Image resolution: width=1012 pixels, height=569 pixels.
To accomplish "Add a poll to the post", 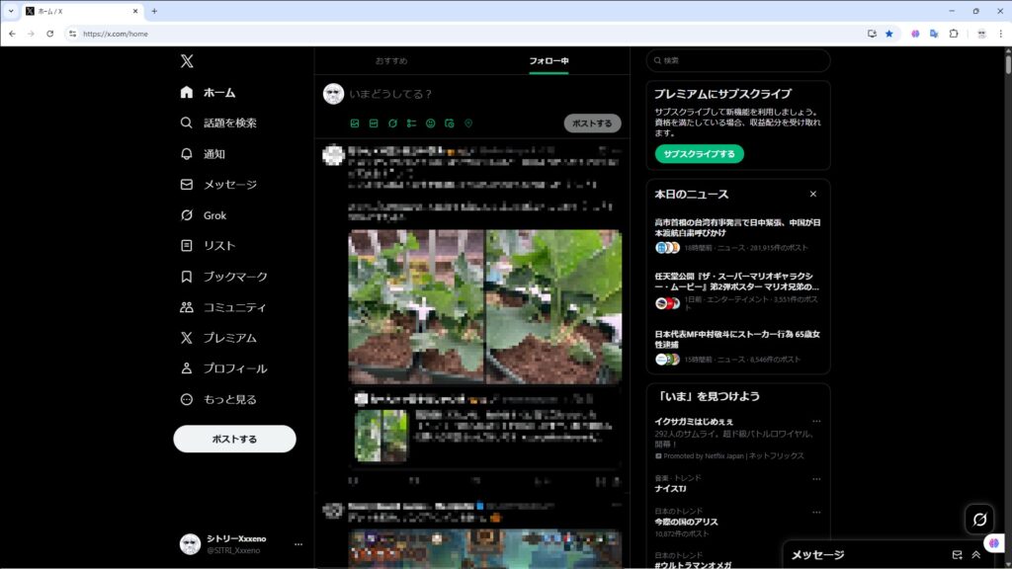I will click(411, 123).
